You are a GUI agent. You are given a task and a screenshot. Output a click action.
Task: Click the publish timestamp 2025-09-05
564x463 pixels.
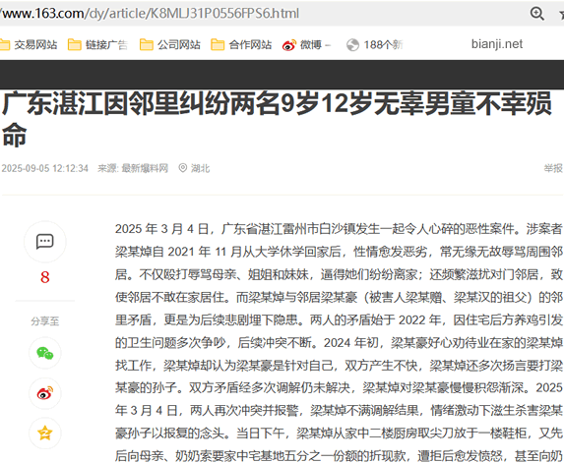point(45,168)
